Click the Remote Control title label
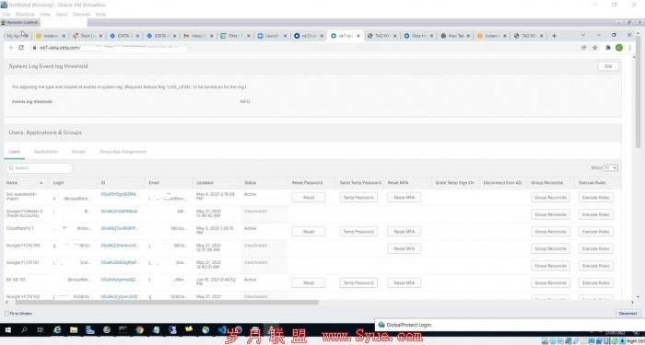645x345 pixels. pyautogui.click(x=22, y=23)
